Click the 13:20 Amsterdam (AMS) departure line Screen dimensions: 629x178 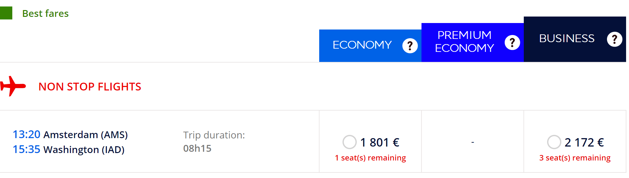pyautogui.click(x=70, y=134)
